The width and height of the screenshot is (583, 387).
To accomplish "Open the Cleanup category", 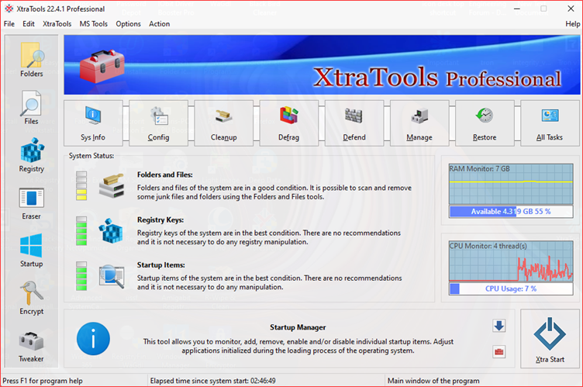I will [224, 123].
